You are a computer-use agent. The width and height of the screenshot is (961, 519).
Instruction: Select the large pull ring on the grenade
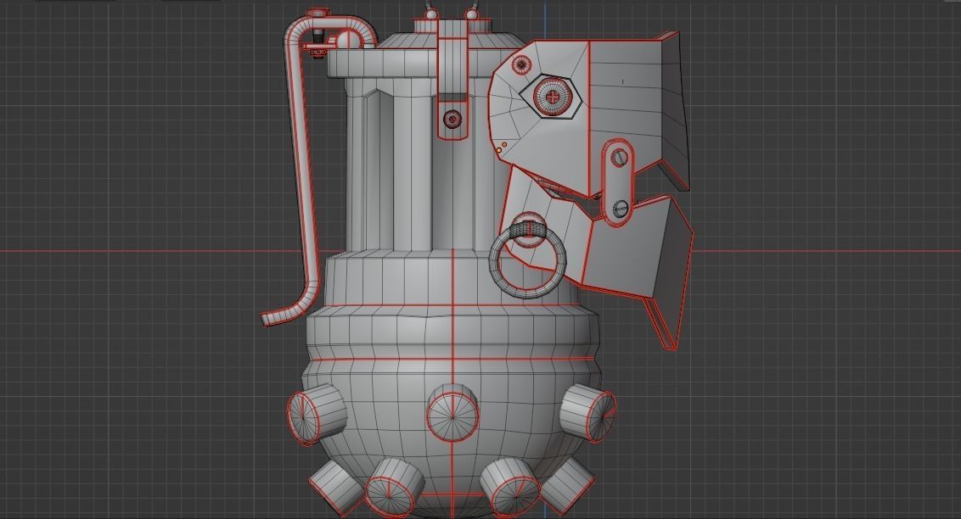pyautogui.click(x=528, y=260)
